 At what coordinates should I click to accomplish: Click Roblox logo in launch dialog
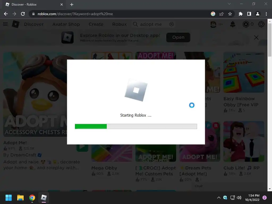pyautogui.click(x=136, y=90)
